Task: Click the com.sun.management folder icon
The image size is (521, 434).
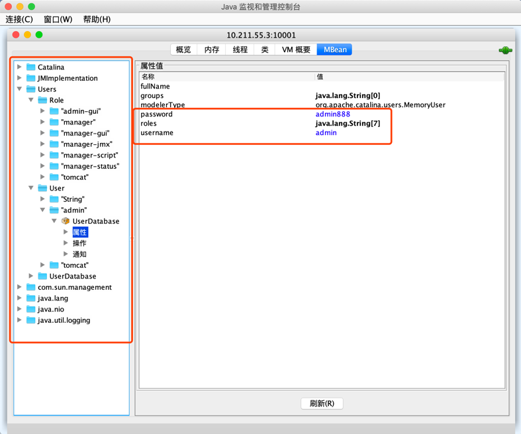Action: [31, 287]
